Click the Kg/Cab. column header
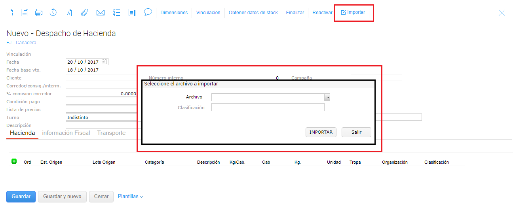 coord(238,162)
